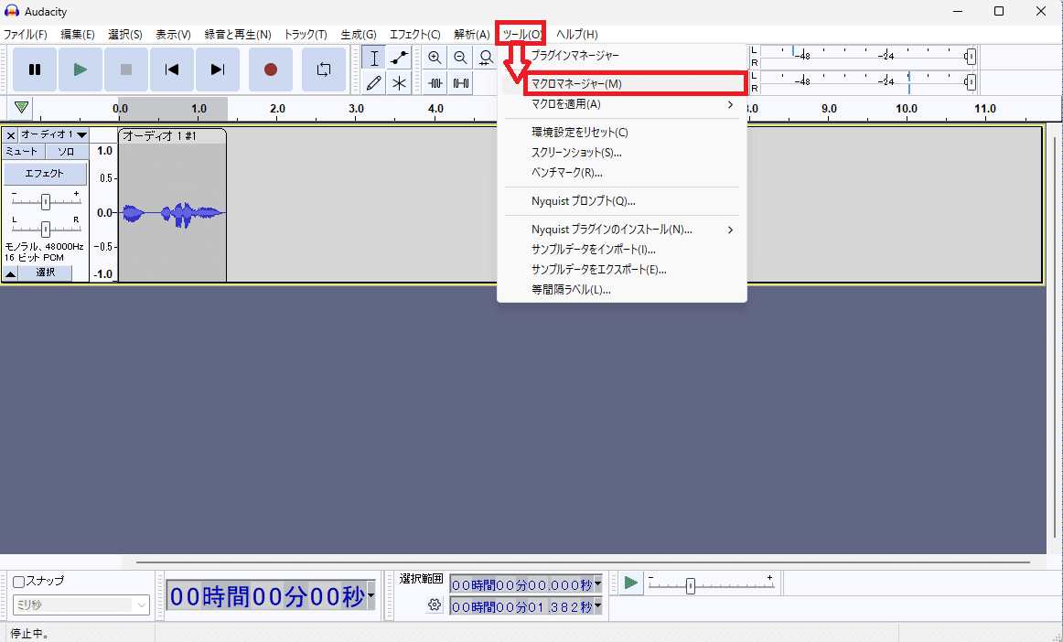Click the selection start time field
The height and width of the screenshot is (642, 1063).
(x=521, y=584)
